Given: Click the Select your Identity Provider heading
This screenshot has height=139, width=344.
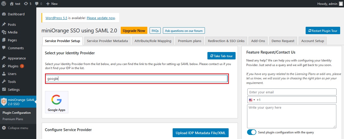Looking at the screenshot, I should [x=70, y=53].
